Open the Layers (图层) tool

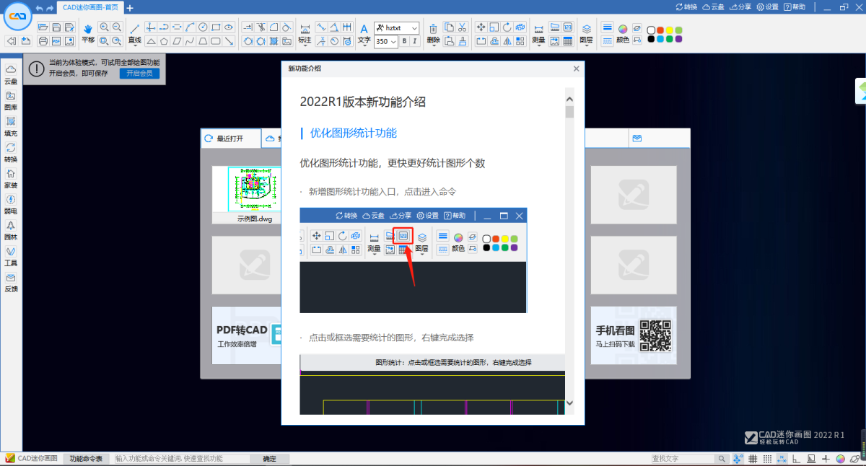(585, 29)
